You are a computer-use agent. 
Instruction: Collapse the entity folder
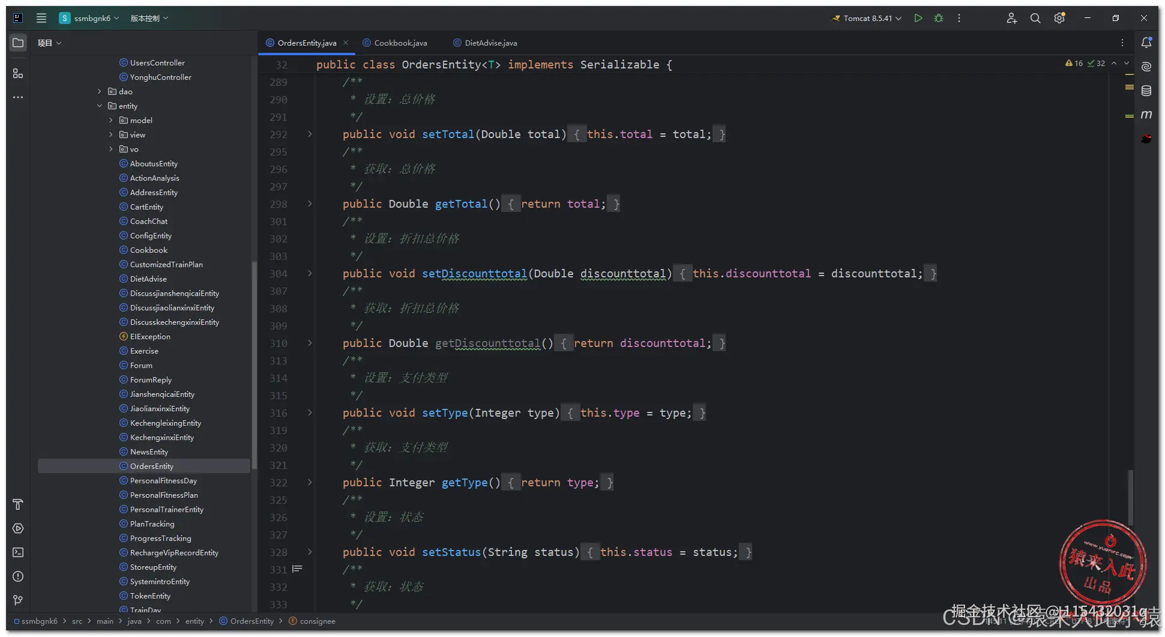[100, 106]
